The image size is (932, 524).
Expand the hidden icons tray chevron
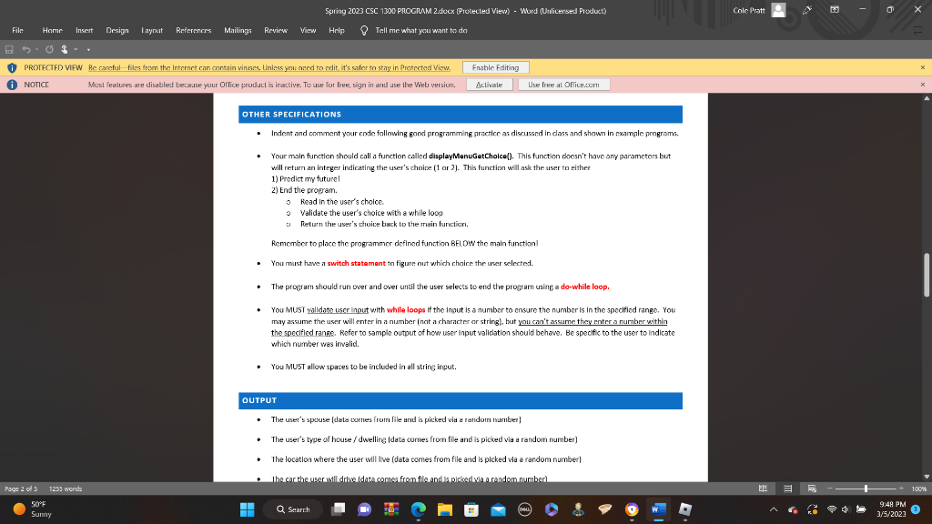tap(775, 509)
